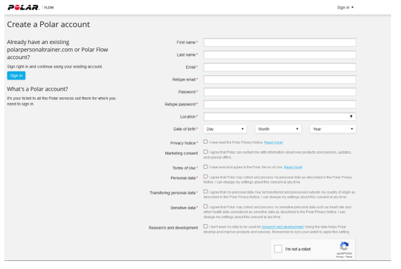Click the Location field label
The image size is (401, 269).
[188, 117]
